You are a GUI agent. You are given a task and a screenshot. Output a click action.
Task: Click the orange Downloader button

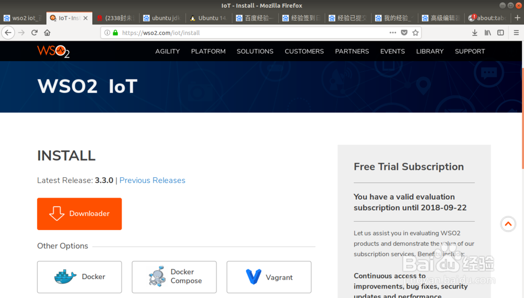(x=80, y=214)
